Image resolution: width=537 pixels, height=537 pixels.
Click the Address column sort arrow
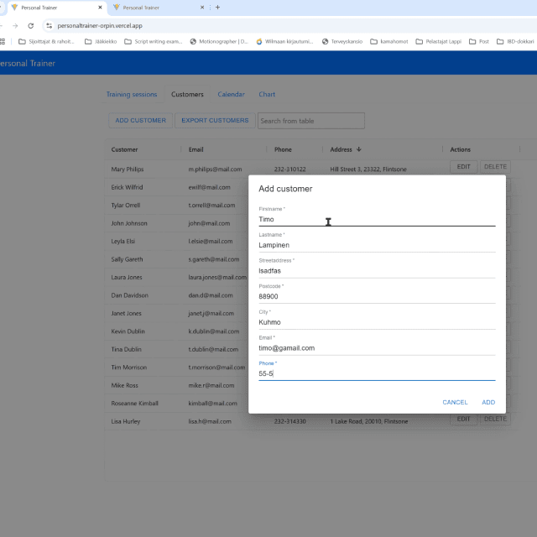(359, 150)
